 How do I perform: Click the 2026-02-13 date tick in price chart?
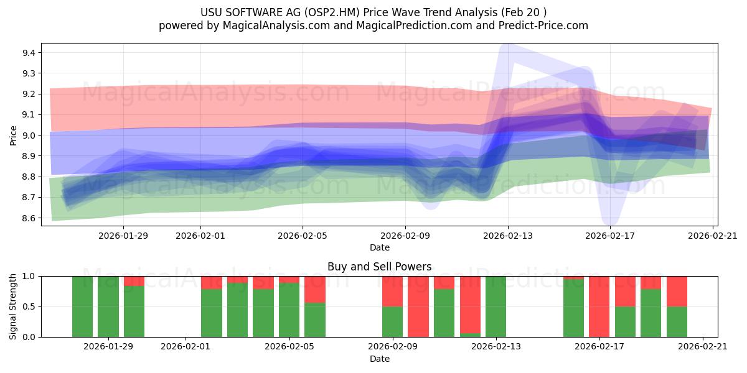coord(508,236)
